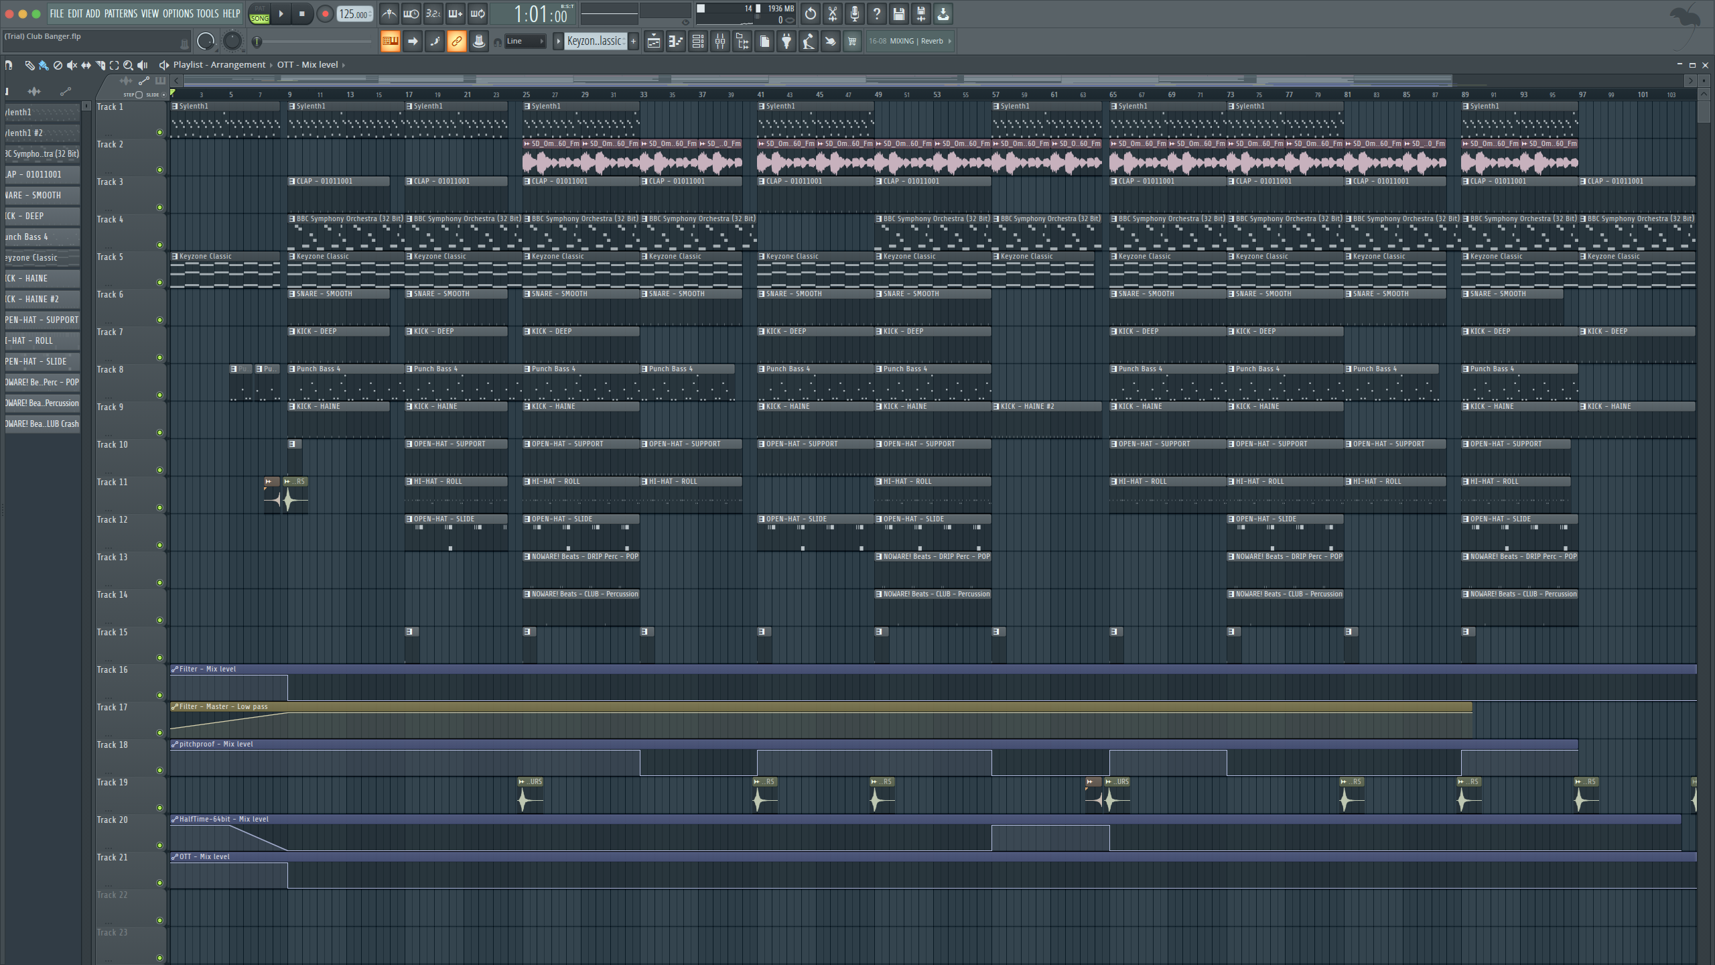Open the Playlist options menu speaker arrow
This screenshot has height=965, width=1715.
point(163,65)
